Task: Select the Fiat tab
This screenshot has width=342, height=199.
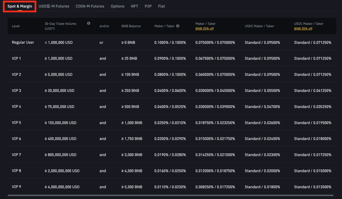Action: (161, 6)
